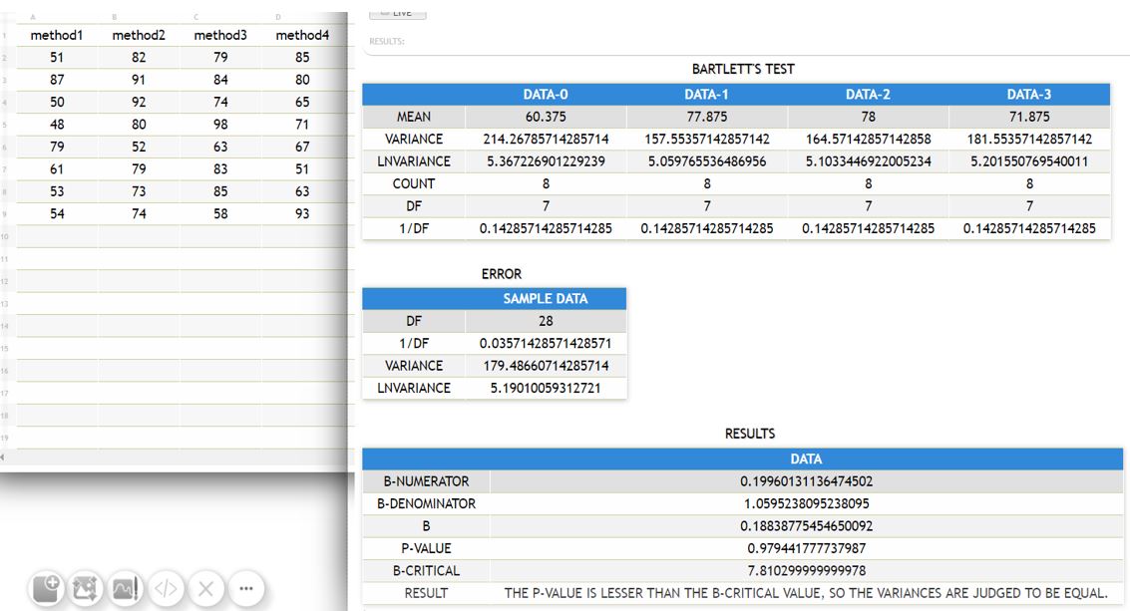1130x611 pixels.
Task: Select the method1 column header cell
Action: (57, 36)
